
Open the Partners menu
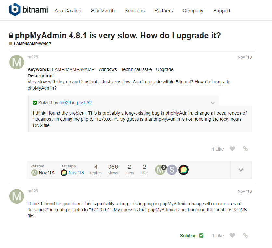click(163, 11)
